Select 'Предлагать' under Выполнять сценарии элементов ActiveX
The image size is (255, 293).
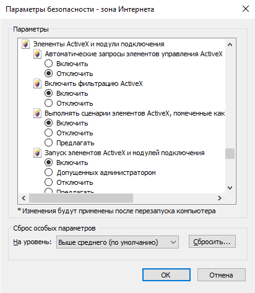click(48, 143)
